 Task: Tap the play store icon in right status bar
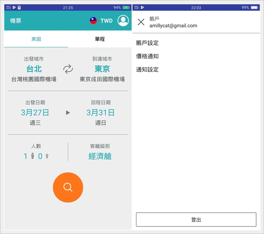click(x=142, y=7)
